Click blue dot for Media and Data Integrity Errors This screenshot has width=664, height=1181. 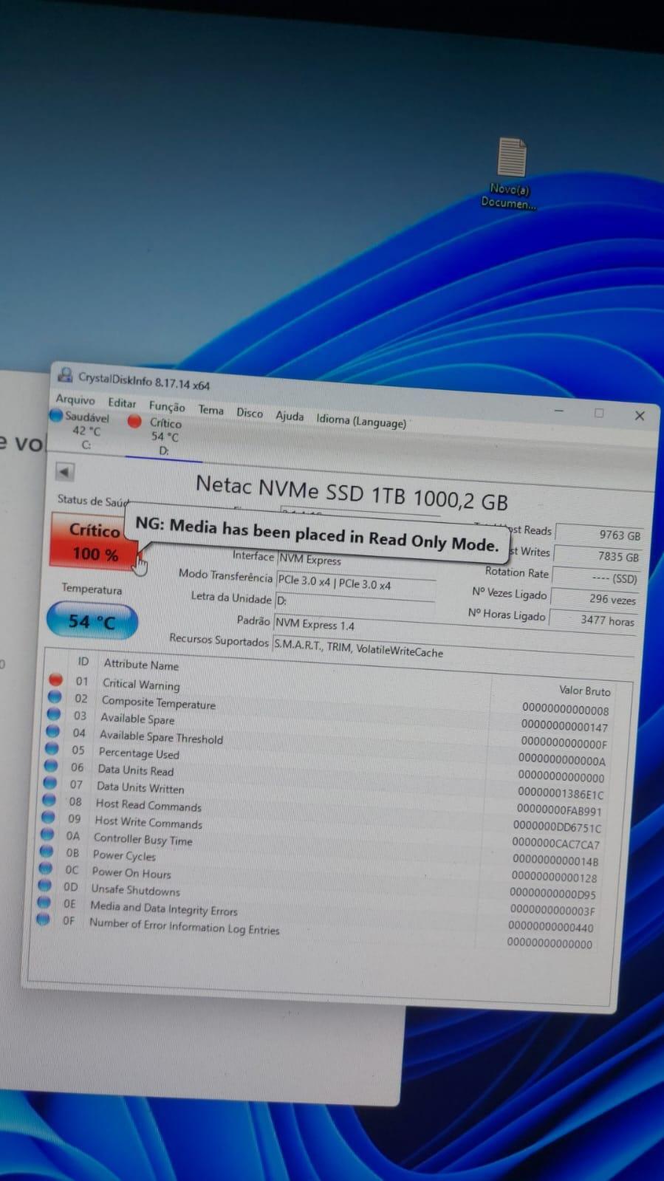[x=44, y=902]
